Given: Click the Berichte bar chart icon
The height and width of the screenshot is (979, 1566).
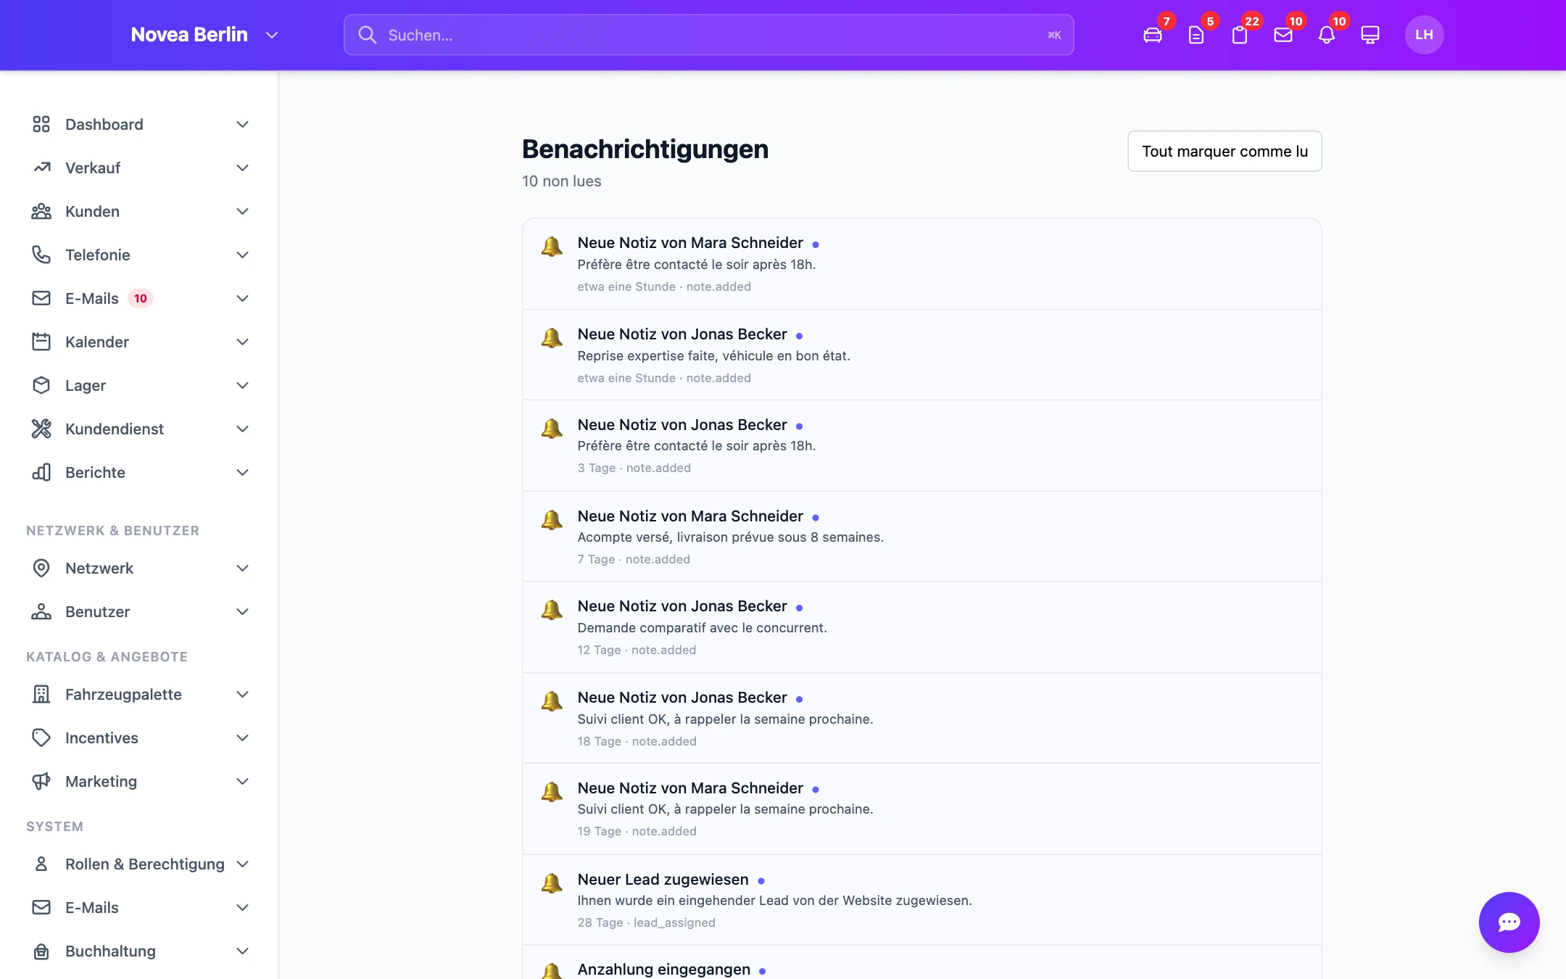Looking at the screenshot, I should point(41,473).
